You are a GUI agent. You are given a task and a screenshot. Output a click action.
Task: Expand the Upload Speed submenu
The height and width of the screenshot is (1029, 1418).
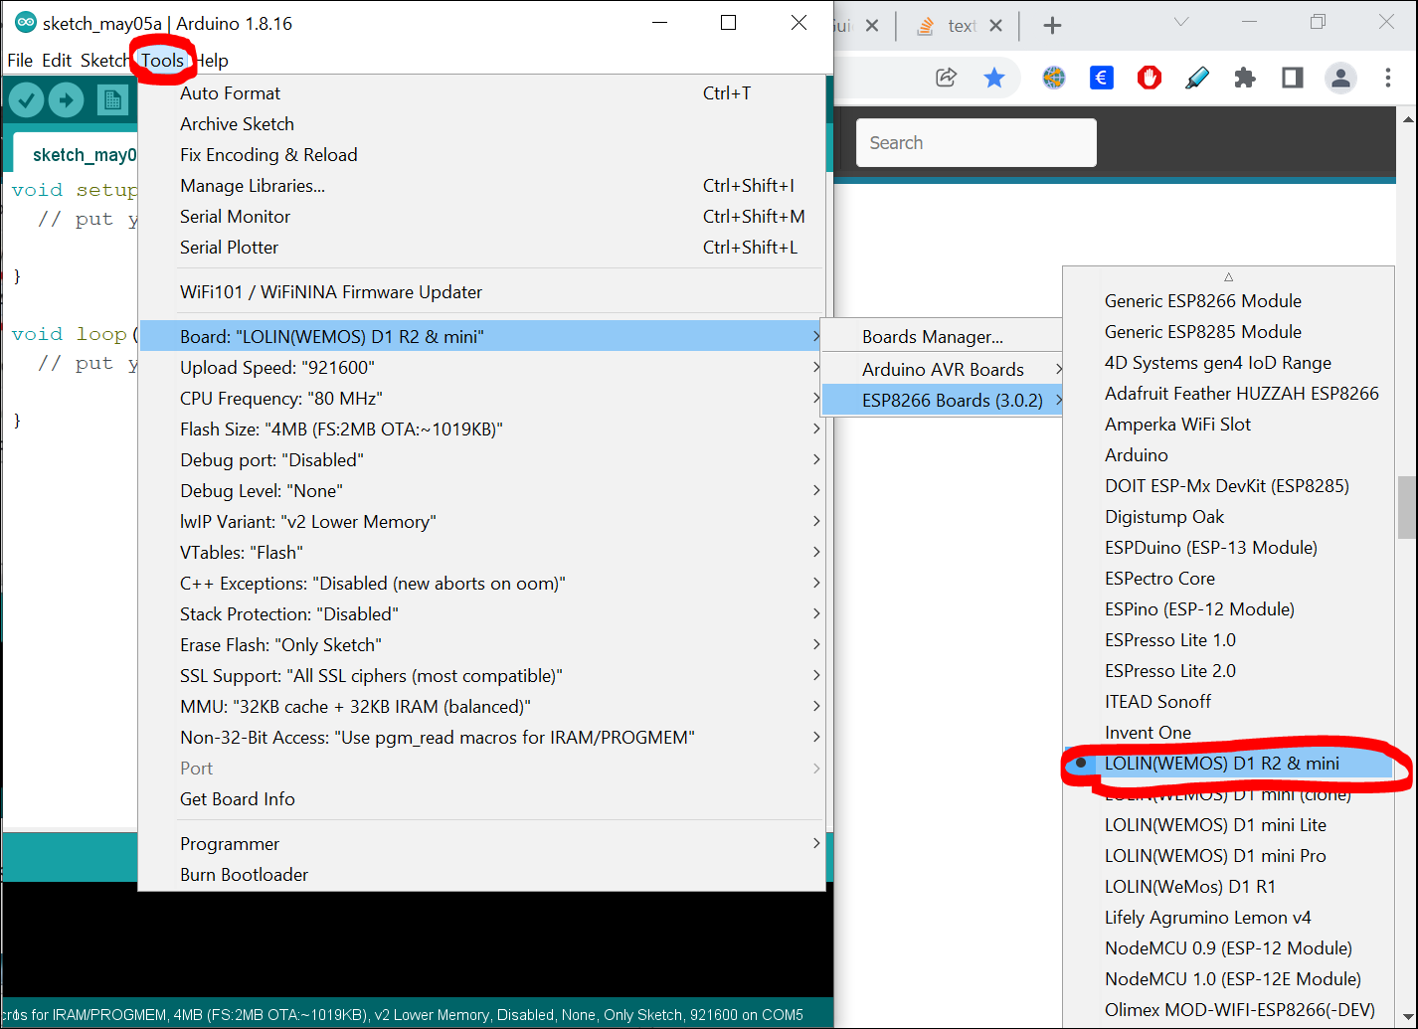tap(481, 367)
